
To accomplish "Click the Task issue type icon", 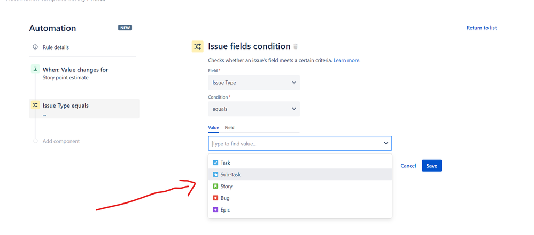I will coord(215,163).
